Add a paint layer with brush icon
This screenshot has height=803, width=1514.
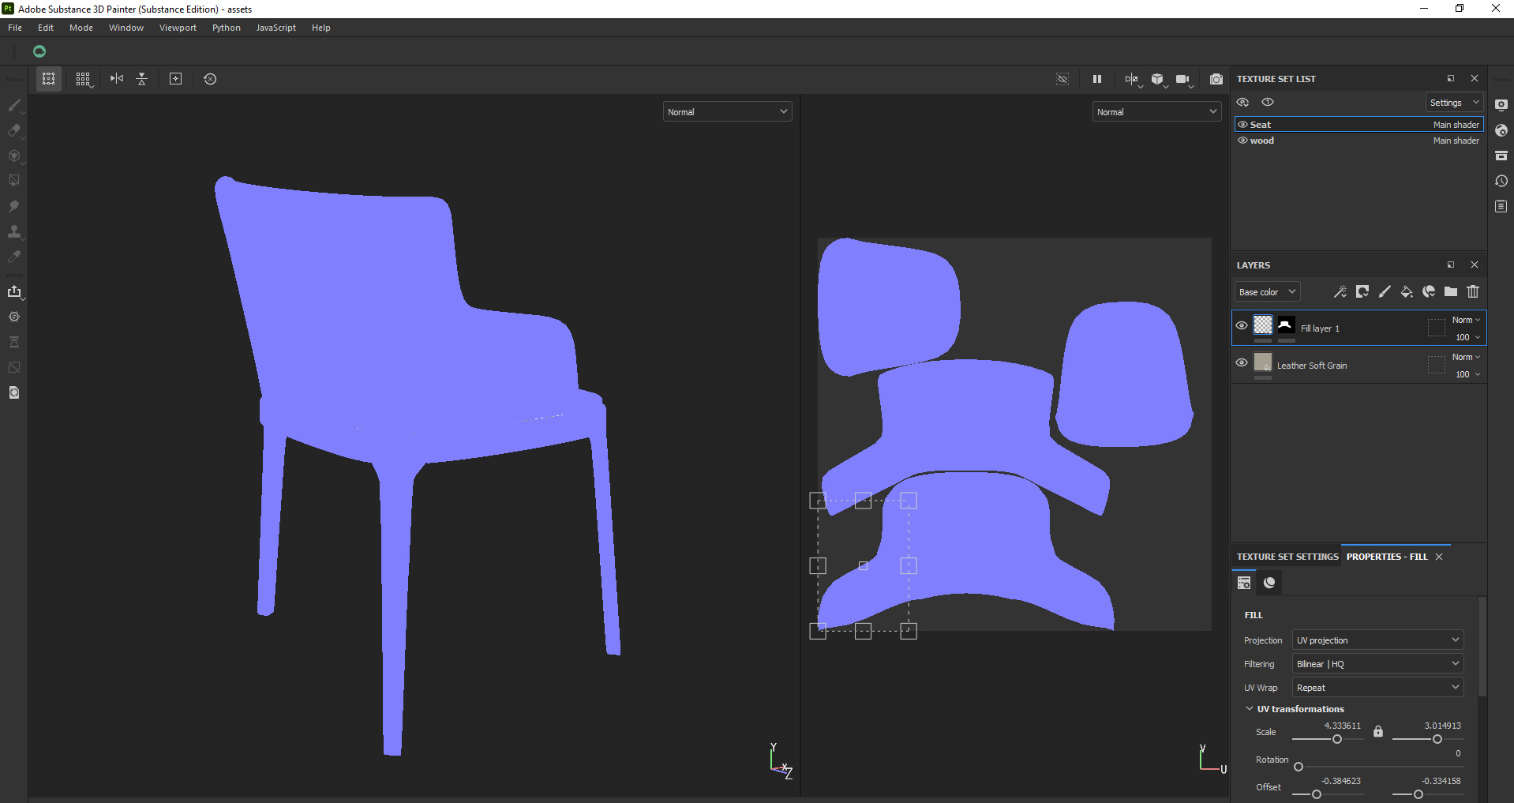(x=1385, y=292)
